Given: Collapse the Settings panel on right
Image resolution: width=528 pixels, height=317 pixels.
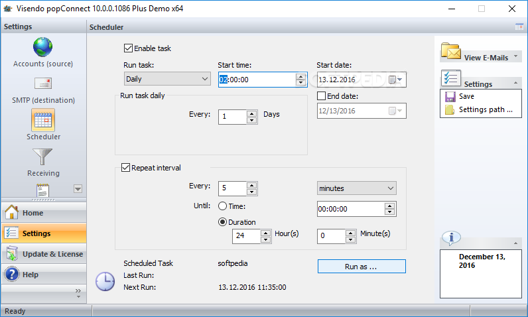Looking at the screenshot, I should coord(515,83).
